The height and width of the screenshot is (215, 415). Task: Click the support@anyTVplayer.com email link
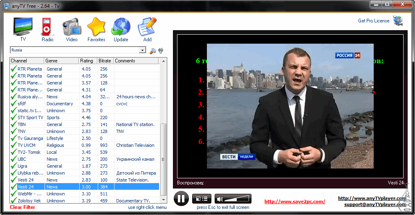click(x=375, y=204)
